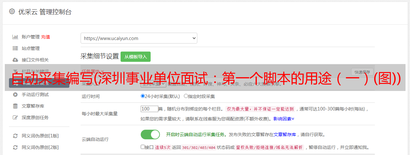
Task: Select the 24小时采集(默认) radio option
Action: click(x=143, y=96)
